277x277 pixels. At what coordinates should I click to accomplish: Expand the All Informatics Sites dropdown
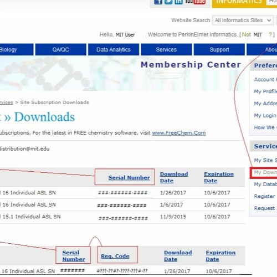tap(243, 20)
